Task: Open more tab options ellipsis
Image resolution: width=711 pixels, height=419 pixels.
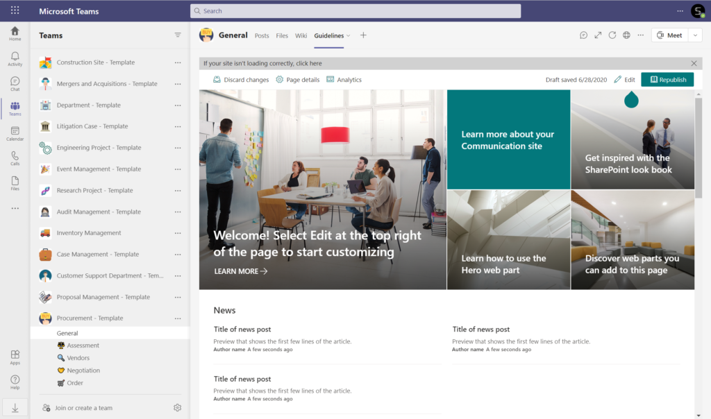Action: click(x=640, y=35)
